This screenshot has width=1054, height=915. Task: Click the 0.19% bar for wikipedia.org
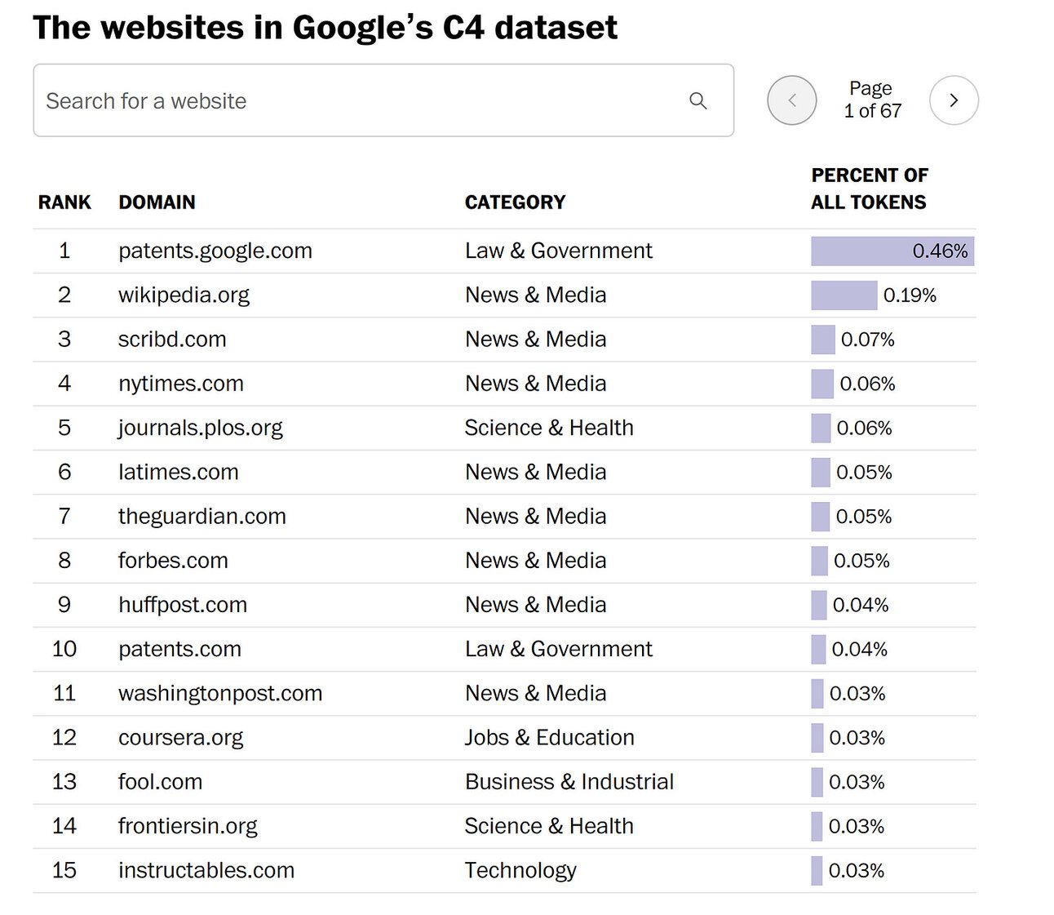pos(844,295)
